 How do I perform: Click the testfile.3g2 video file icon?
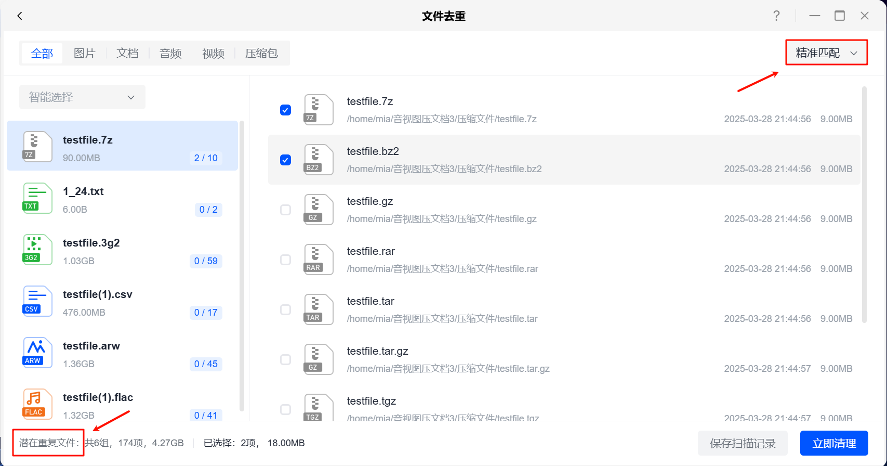37,250
